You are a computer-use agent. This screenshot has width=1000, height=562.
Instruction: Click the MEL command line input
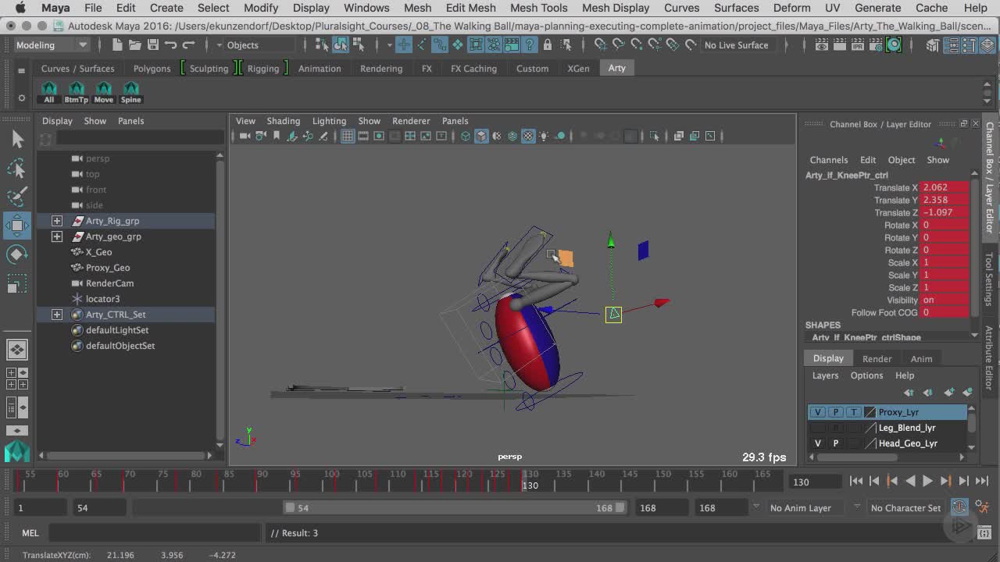[155, 533]
